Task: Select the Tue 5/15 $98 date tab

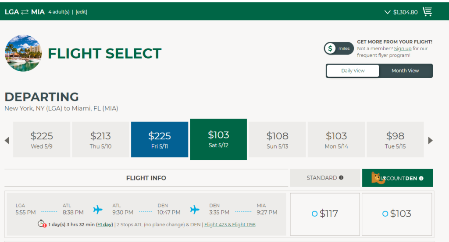Action: tap(395, 139)
